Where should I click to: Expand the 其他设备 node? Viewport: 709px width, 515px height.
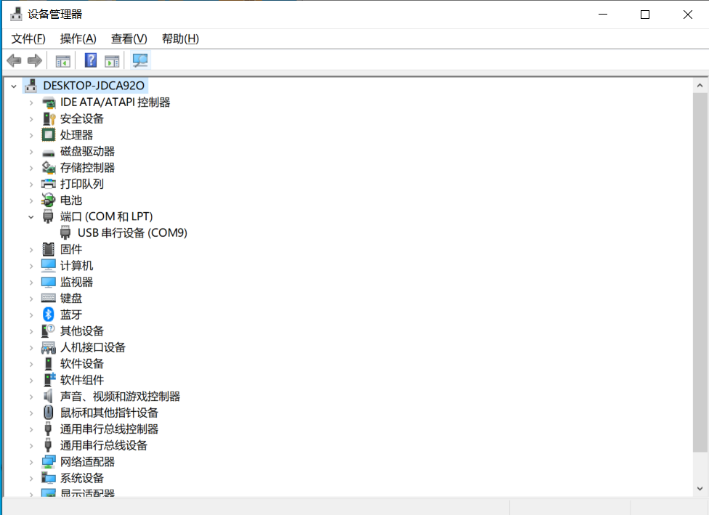[x=31, y=331]
